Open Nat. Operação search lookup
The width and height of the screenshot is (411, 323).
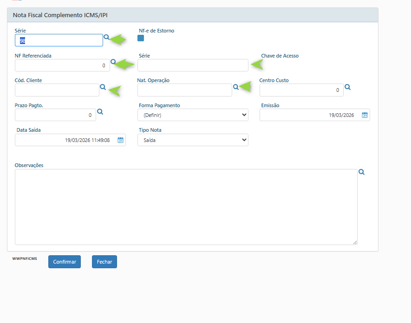[235, 87]
